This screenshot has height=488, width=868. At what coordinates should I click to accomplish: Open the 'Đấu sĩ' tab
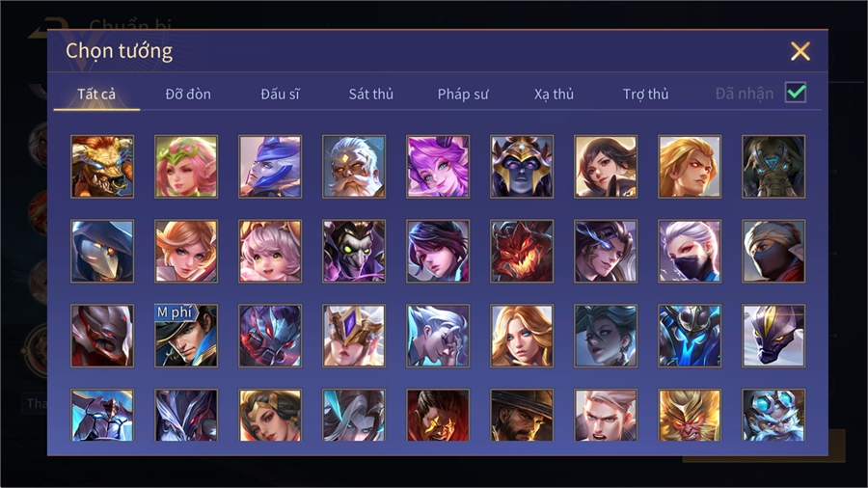[280, 95]
